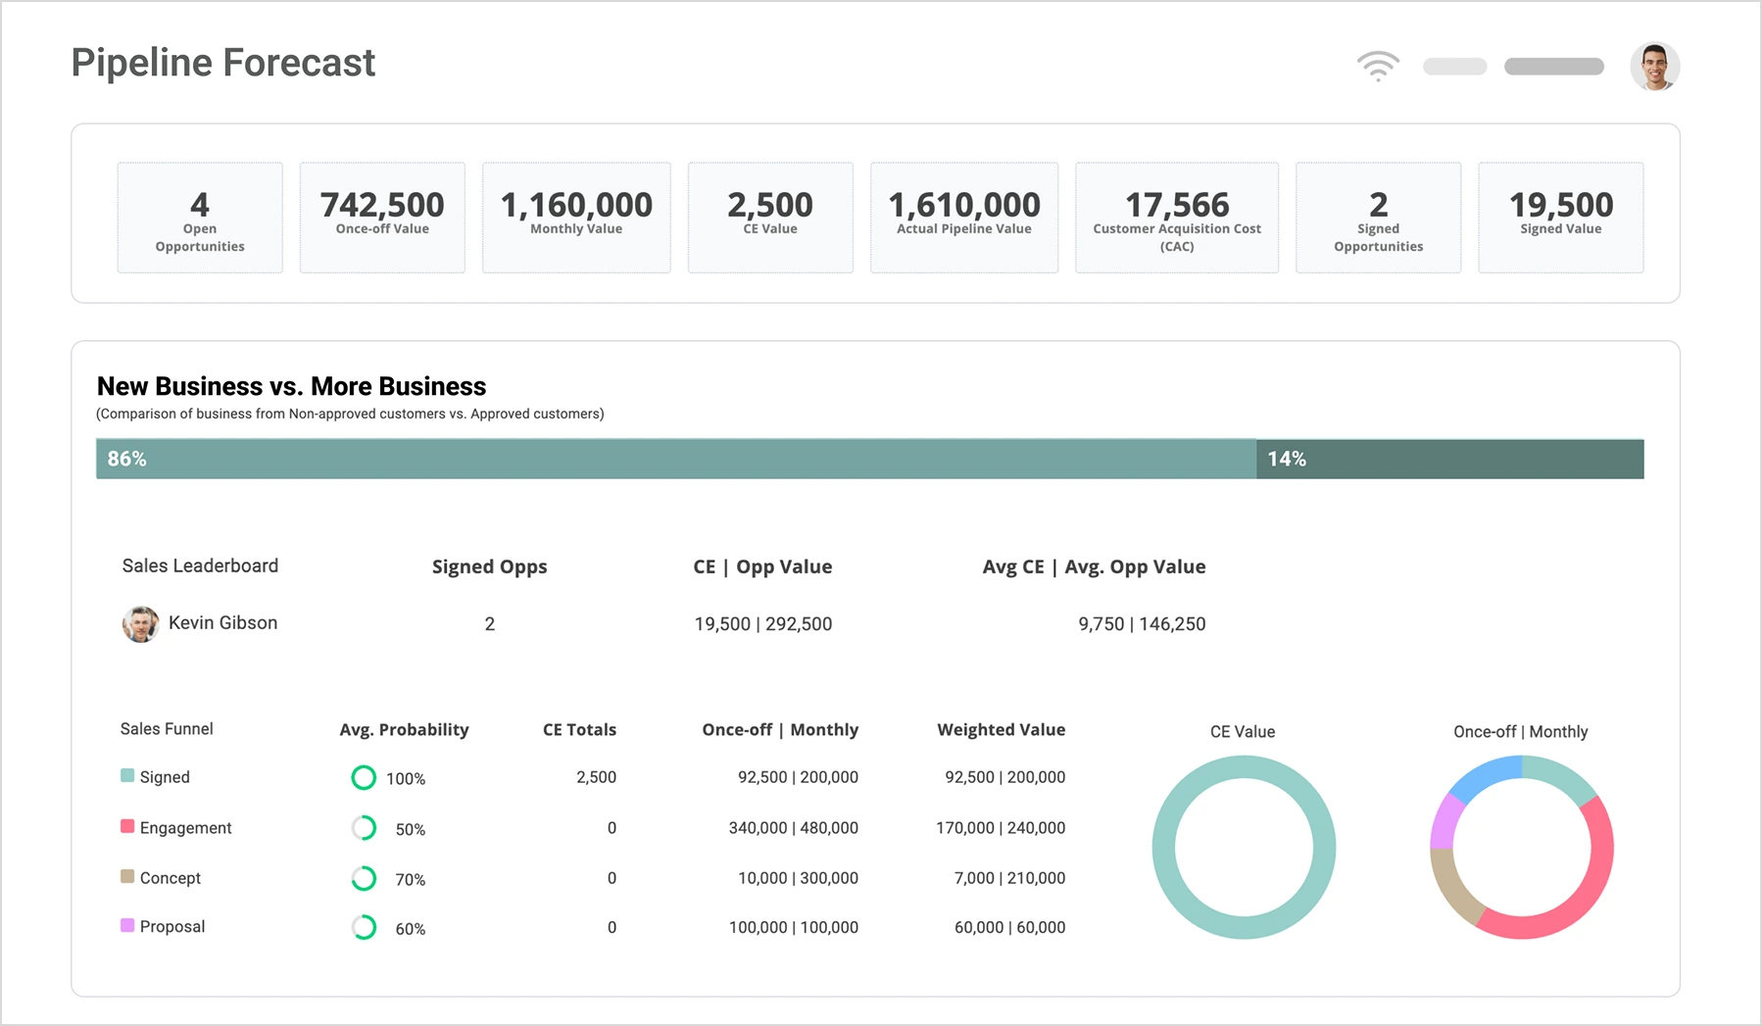Click the CE | Opp Value header
Screen dimensions: 1762x1026
click(762, 567)
